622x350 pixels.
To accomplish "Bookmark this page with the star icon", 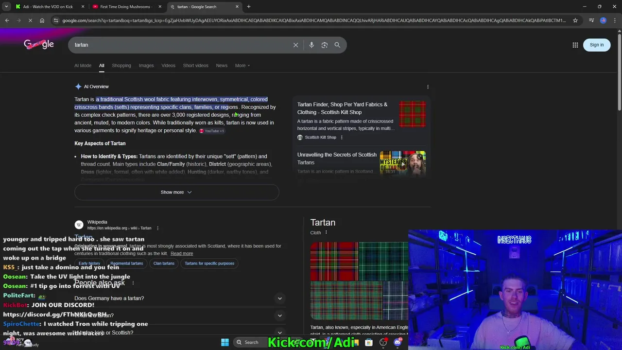I will point(575,20).
